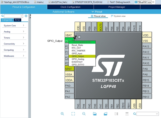Open the Pinout dropdown menu

point(97,12)
